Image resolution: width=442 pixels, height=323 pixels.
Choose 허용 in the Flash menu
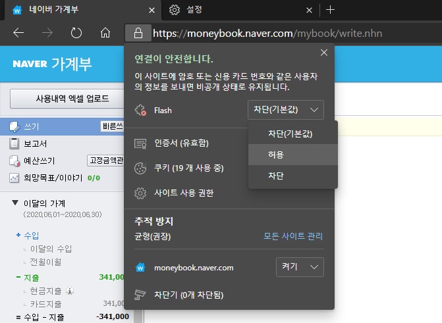[x=293, y=155]
